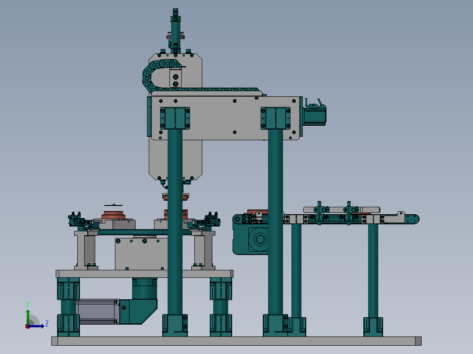Select the rounded right end of the conveyor
Viewport: 473px width, 354px height.
(x=412, y=219)
